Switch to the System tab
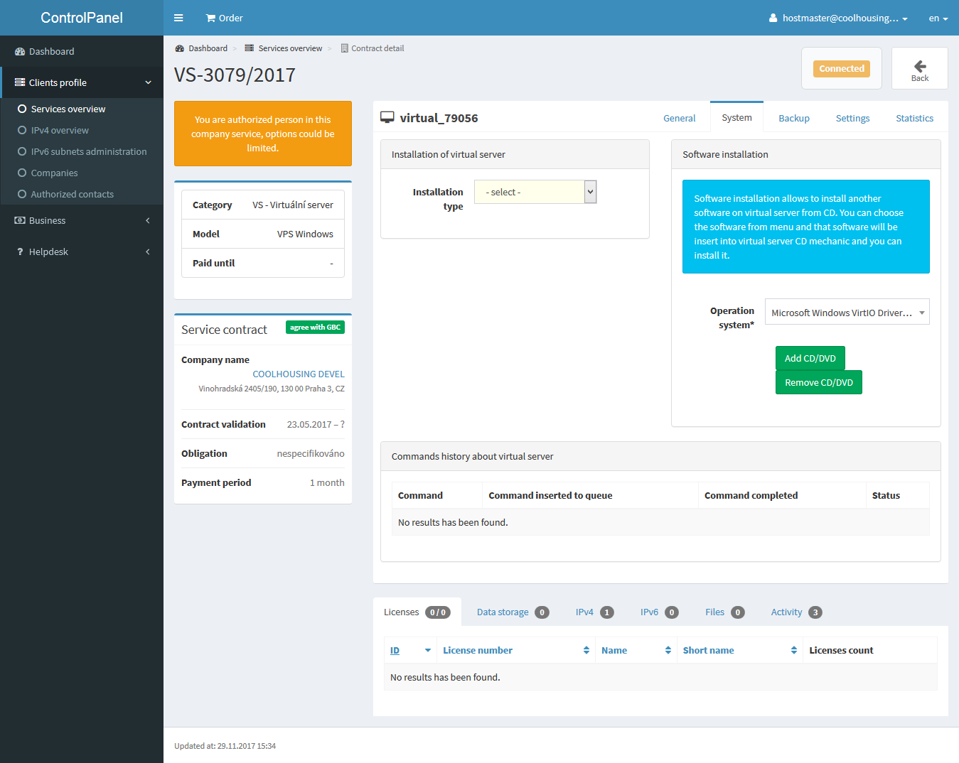 (736, 117)
